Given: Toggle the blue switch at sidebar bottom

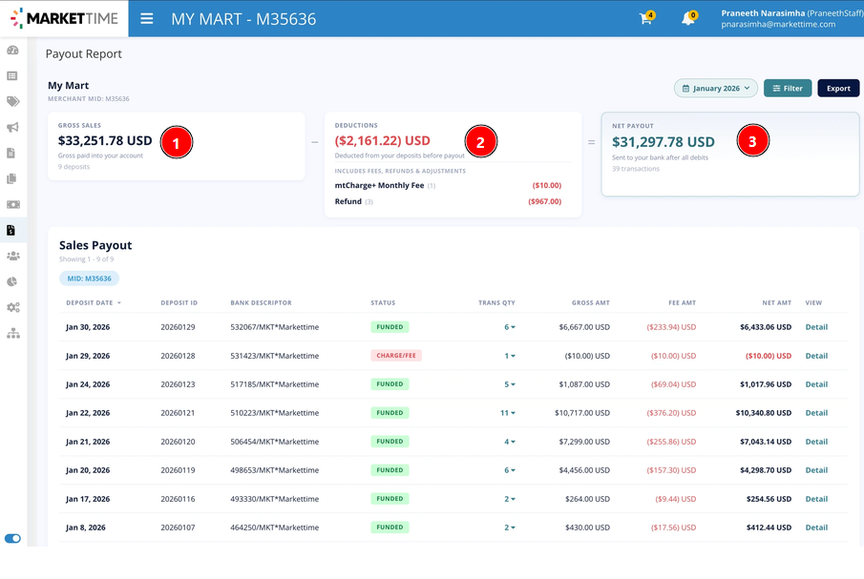Looking at the screenshot, I should point(12,538).
